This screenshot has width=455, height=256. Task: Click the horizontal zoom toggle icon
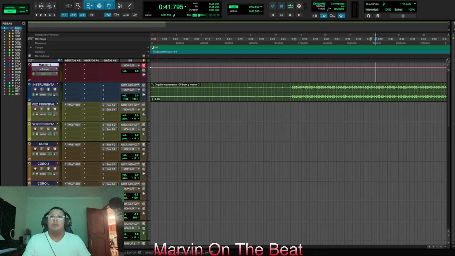(x=69, y=6)
